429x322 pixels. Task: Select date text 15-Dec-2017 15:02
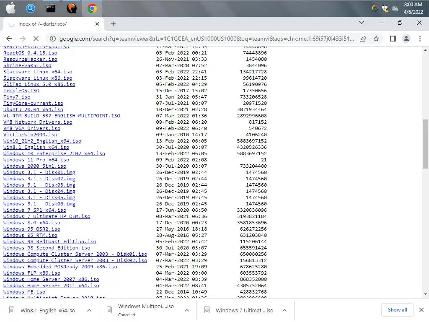(x=181, y=91)
